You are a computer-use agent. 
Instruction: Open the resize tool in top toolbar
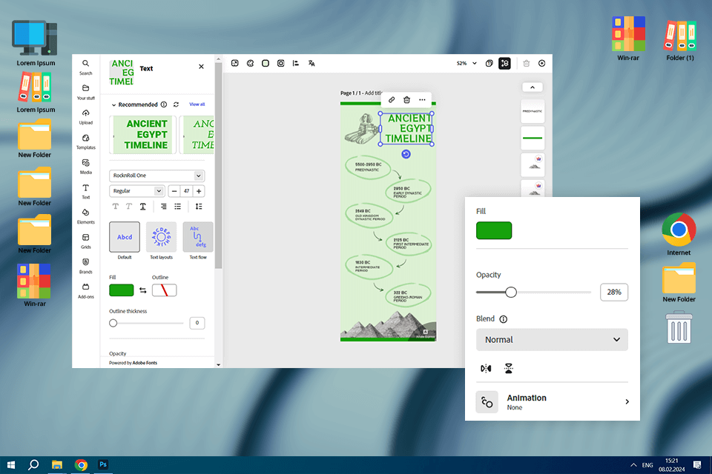(x=235, y=64)
